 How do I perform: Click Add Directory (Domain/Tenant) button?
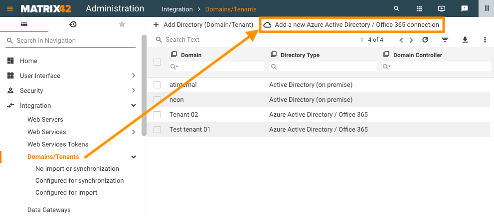coord(203,25)
